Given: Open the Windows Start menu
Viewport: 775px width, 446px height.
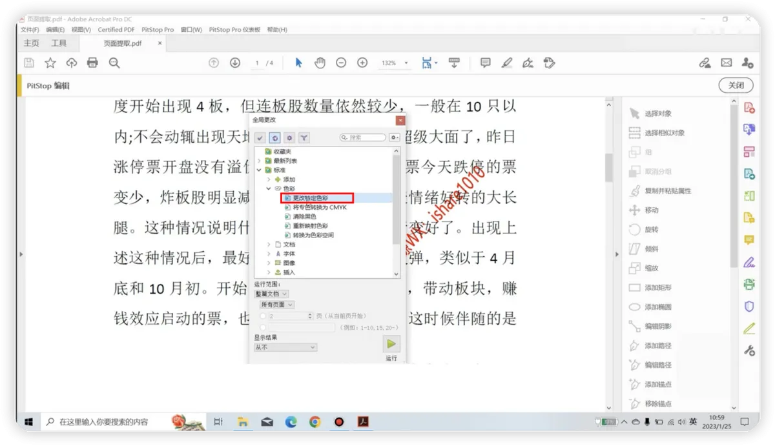Looking at the screenshot, I should [x=28, y=422].
